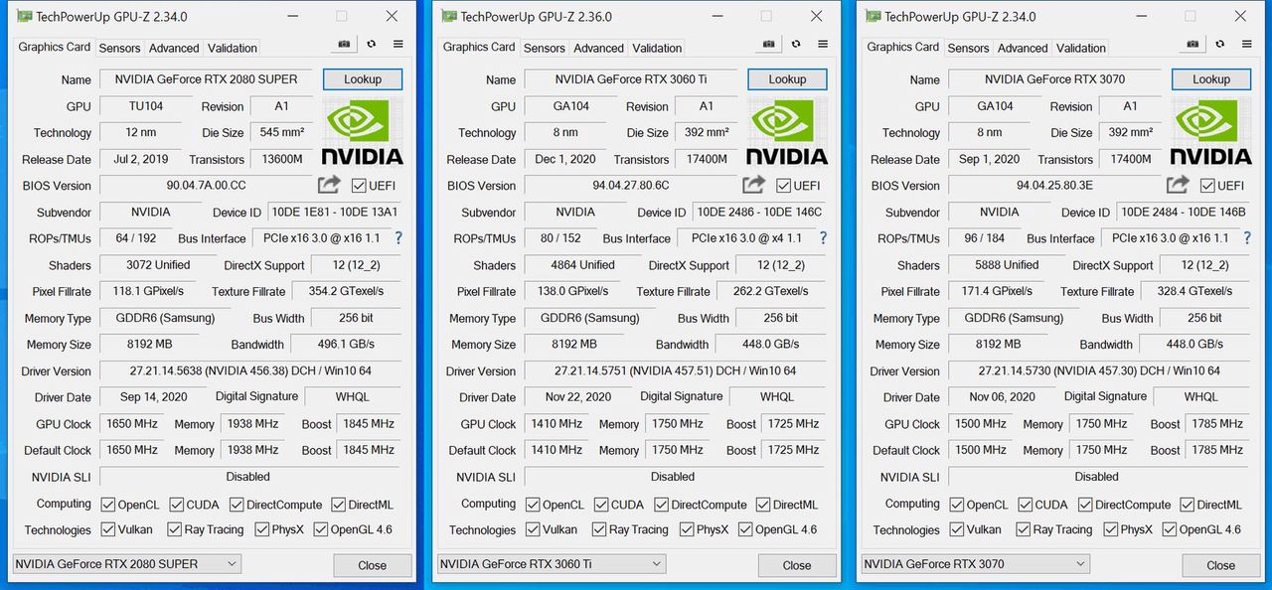
Task: Select Graphics Card tab in RTX 3060 Ti window
Action: point(479,47)
